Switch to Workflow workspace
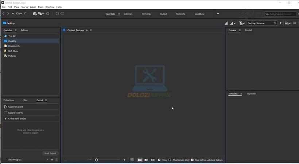 (x=200, y=14)
